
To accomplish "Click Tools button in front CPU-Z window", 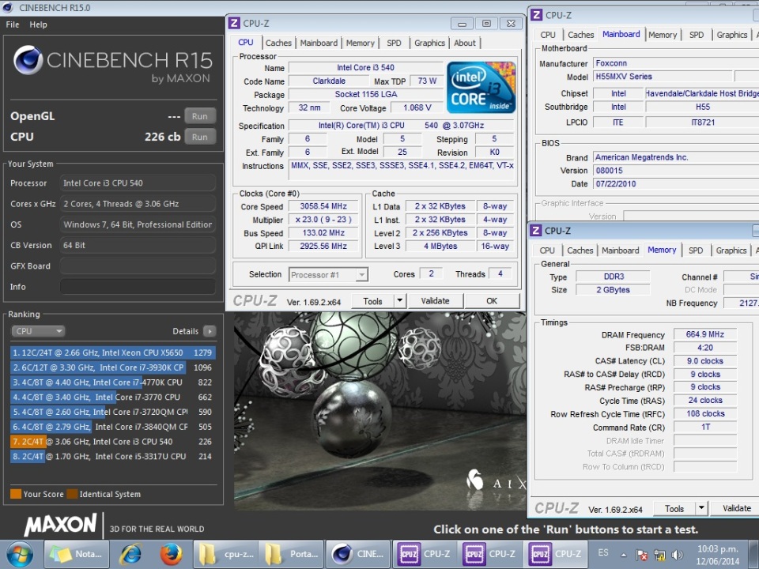I will [x=372, y=301].
